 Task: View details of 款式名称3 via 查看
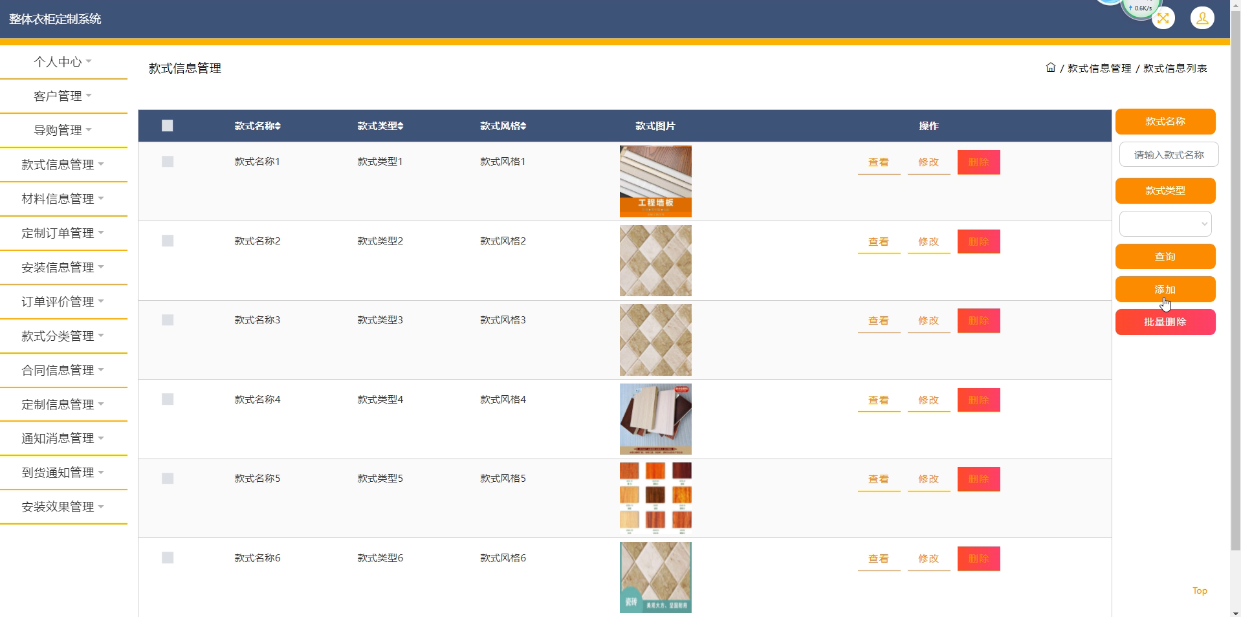coord(879,321)
